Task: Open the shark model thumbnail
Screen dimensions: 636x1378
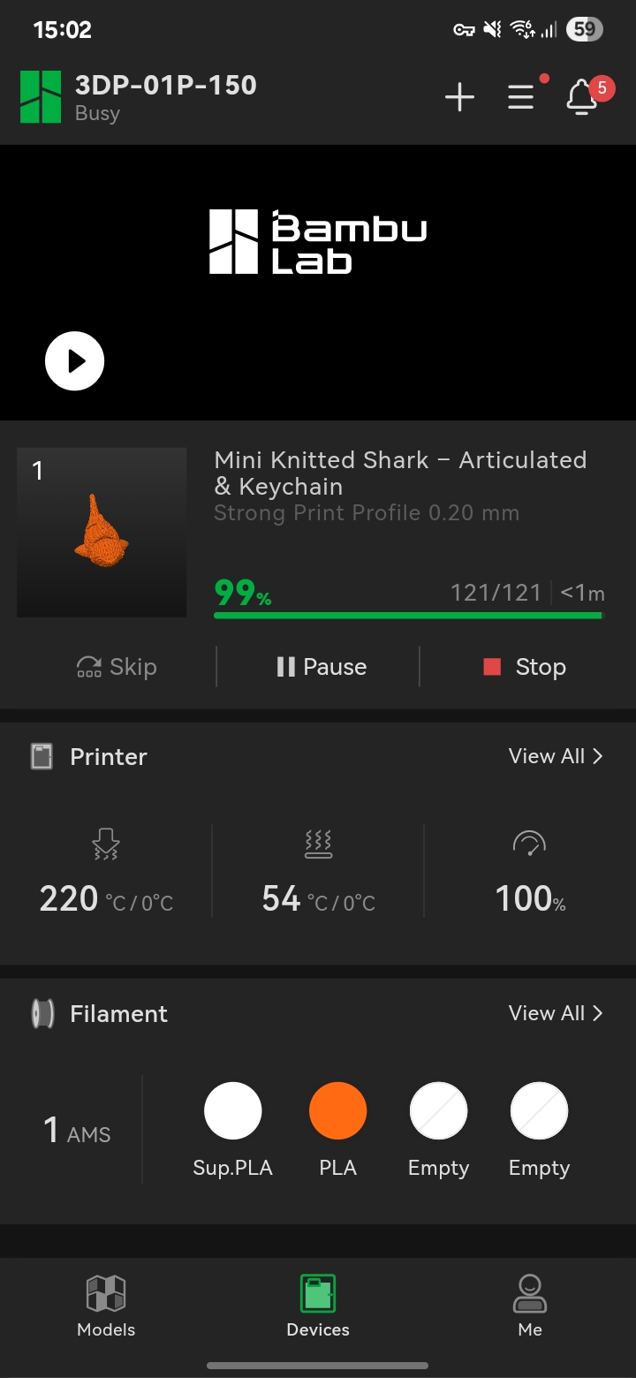Action: (102, 532)
